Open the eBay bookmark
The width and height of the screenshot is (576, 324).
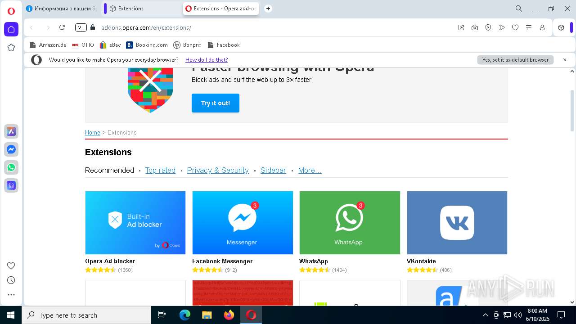click(110, 45)
